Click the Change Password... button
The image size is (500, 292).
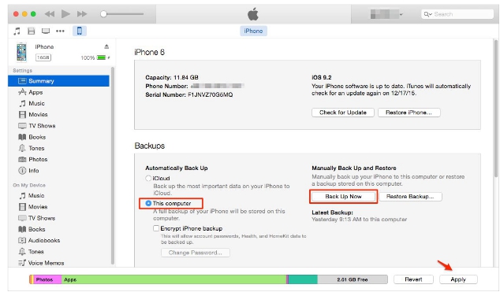click(x=195, y=253)
